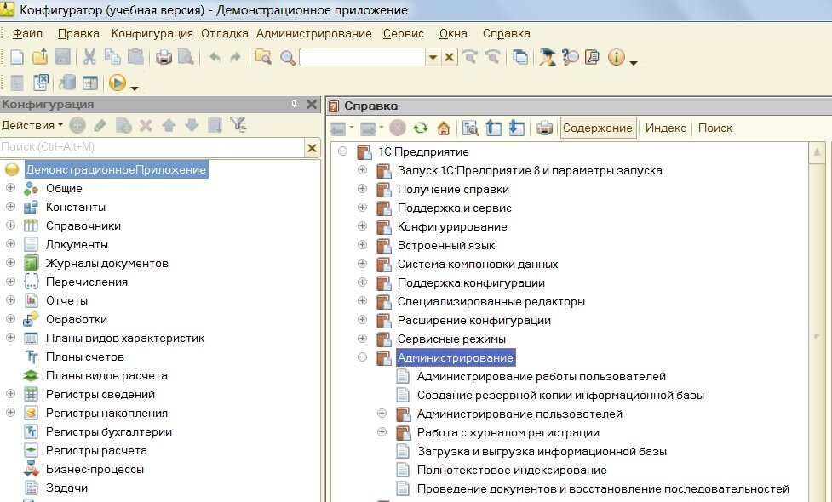Image resolution: width=832 pixels, height=502 pixels.
Task: Open the search field history dropdown arrow
Action: [433, 57]
